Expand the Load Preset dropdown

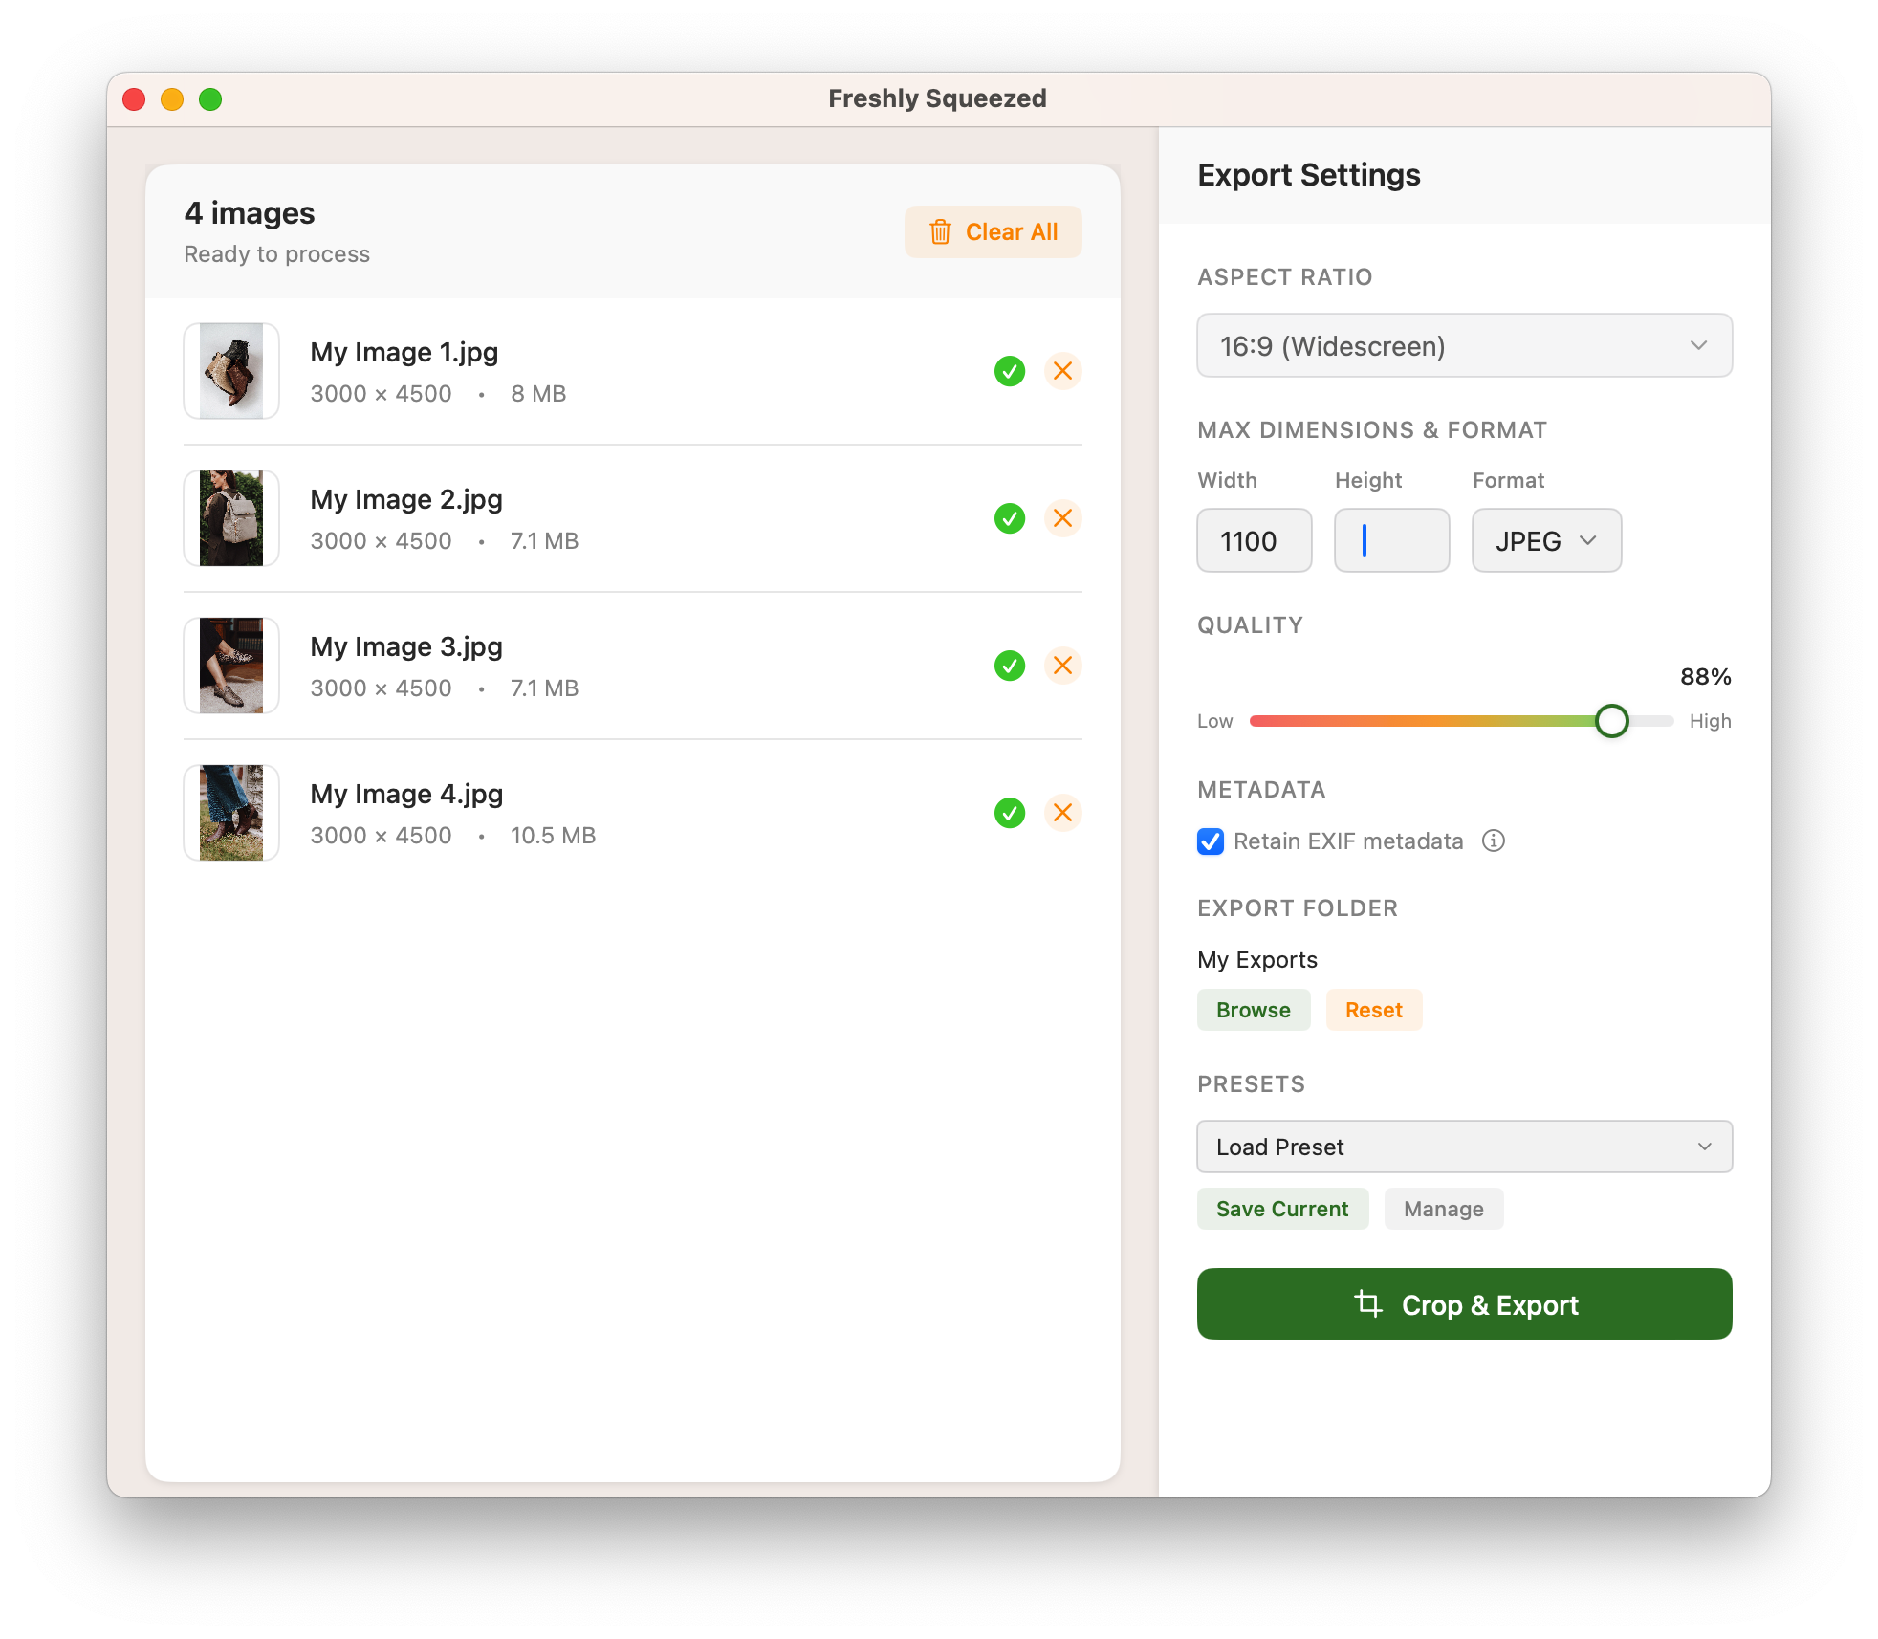pos(1464,1147)
